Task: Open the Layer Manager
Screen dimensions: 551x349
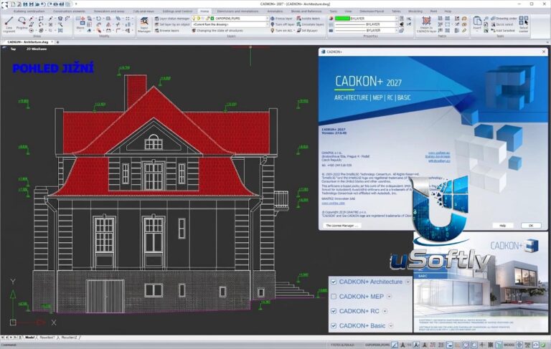Action: pos(144,24)
